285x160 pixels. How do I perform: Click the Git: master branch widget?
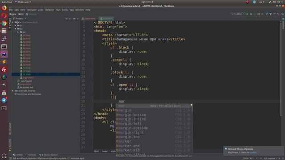270,158
